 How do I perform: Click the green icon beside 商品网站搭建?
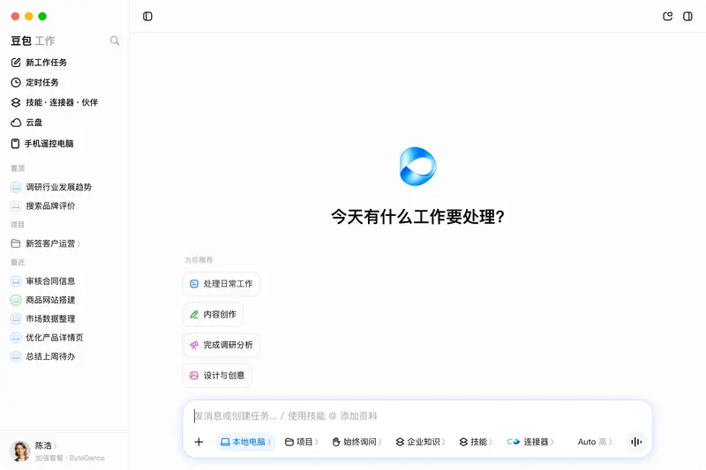tap(16, 300)
